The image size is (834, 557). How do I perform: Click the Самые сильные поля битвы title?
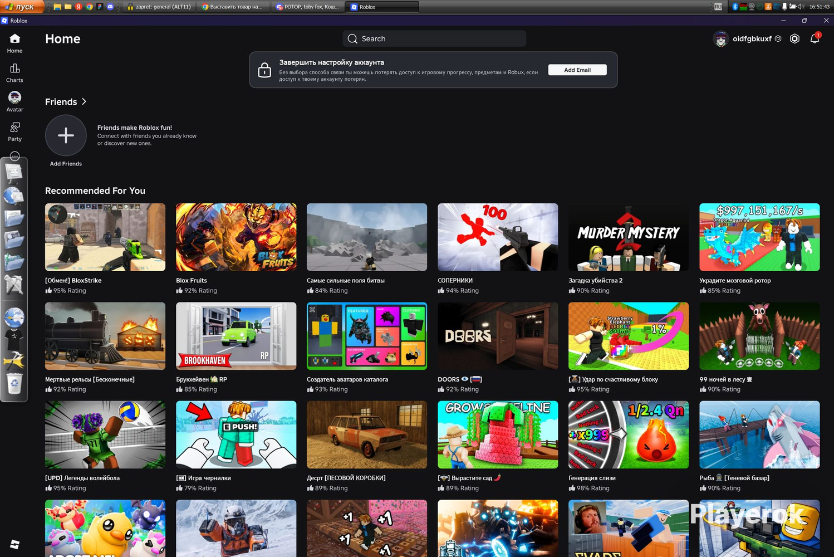tap(346, 281)
